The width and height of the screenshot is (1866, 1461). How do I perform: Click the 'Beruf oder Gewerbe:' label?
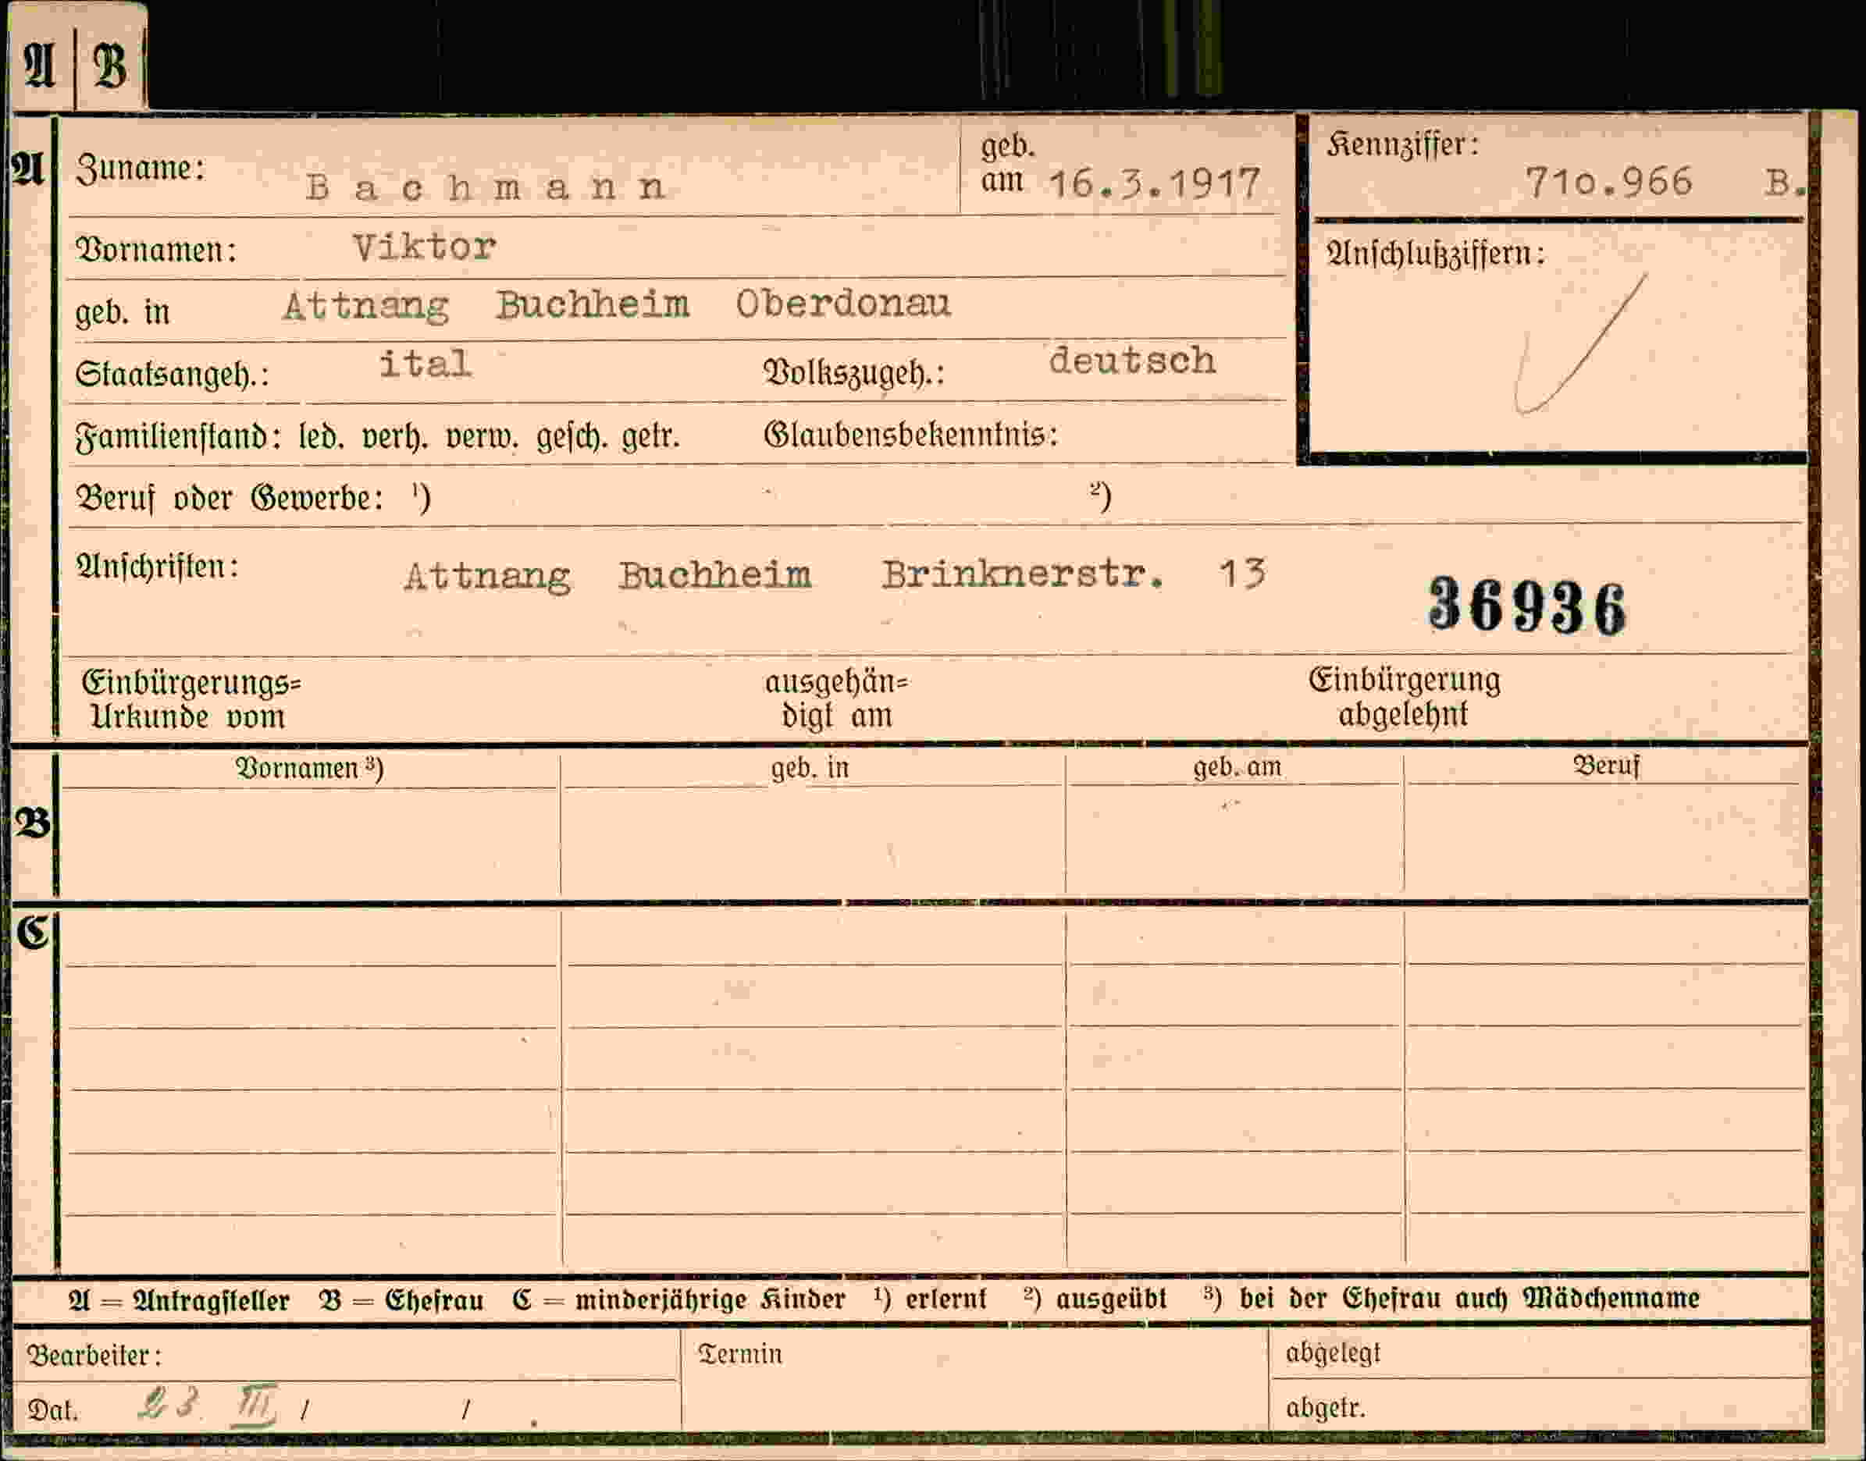point(230,498)
